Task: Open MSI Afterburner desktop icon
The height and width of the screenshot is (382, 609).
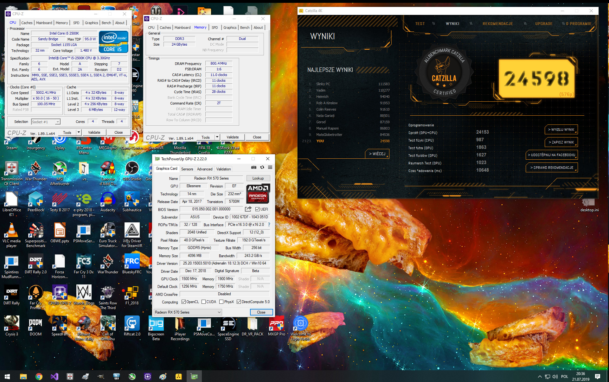Action: (60, 173)
